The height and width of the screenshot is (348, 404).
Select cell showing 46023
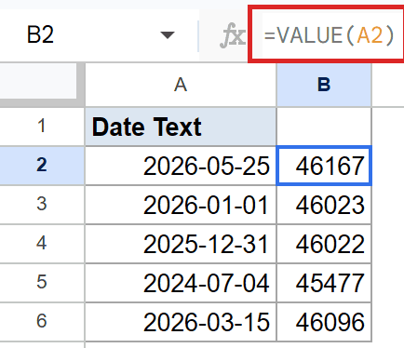[x=324, y=205]
